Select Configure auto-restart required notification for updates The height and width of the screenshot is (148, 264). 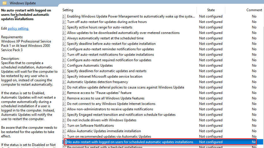tap(109, 60)
